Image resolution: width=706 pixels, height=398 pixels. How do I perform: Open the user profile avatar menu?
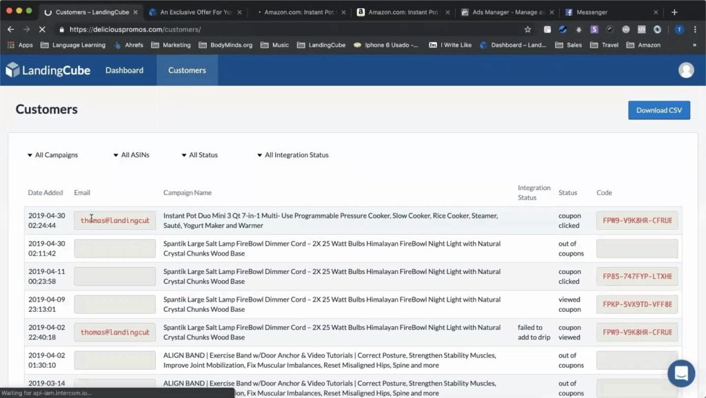coord(686,70)
